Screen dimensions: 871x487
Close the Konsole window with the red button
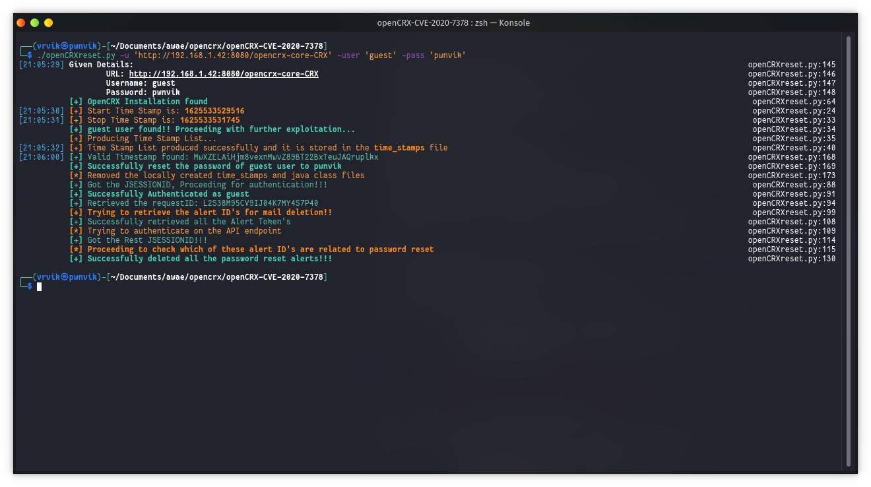(20, 22)
